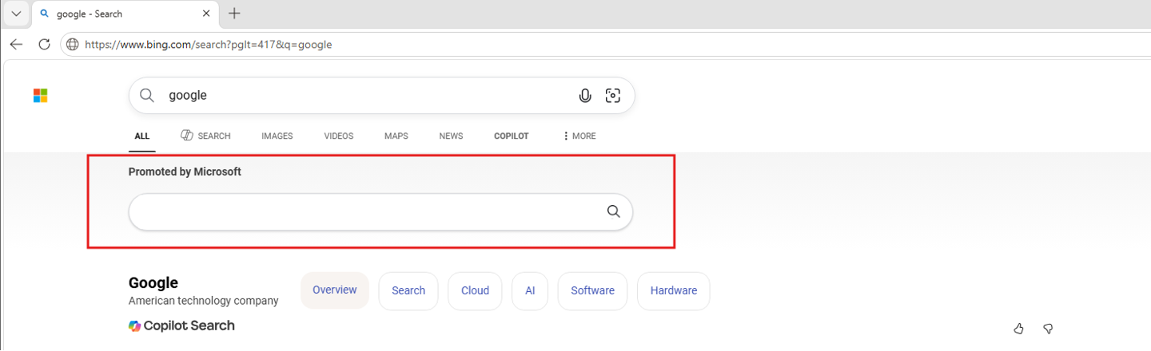Click the Microsoft logo icon
This screenshot has width=1151, height=351.
[x=40, y=96]
